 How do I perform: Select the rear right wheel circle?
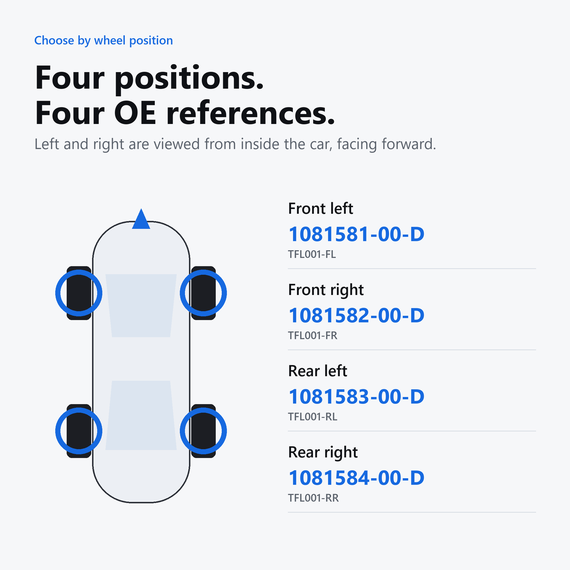203,431
